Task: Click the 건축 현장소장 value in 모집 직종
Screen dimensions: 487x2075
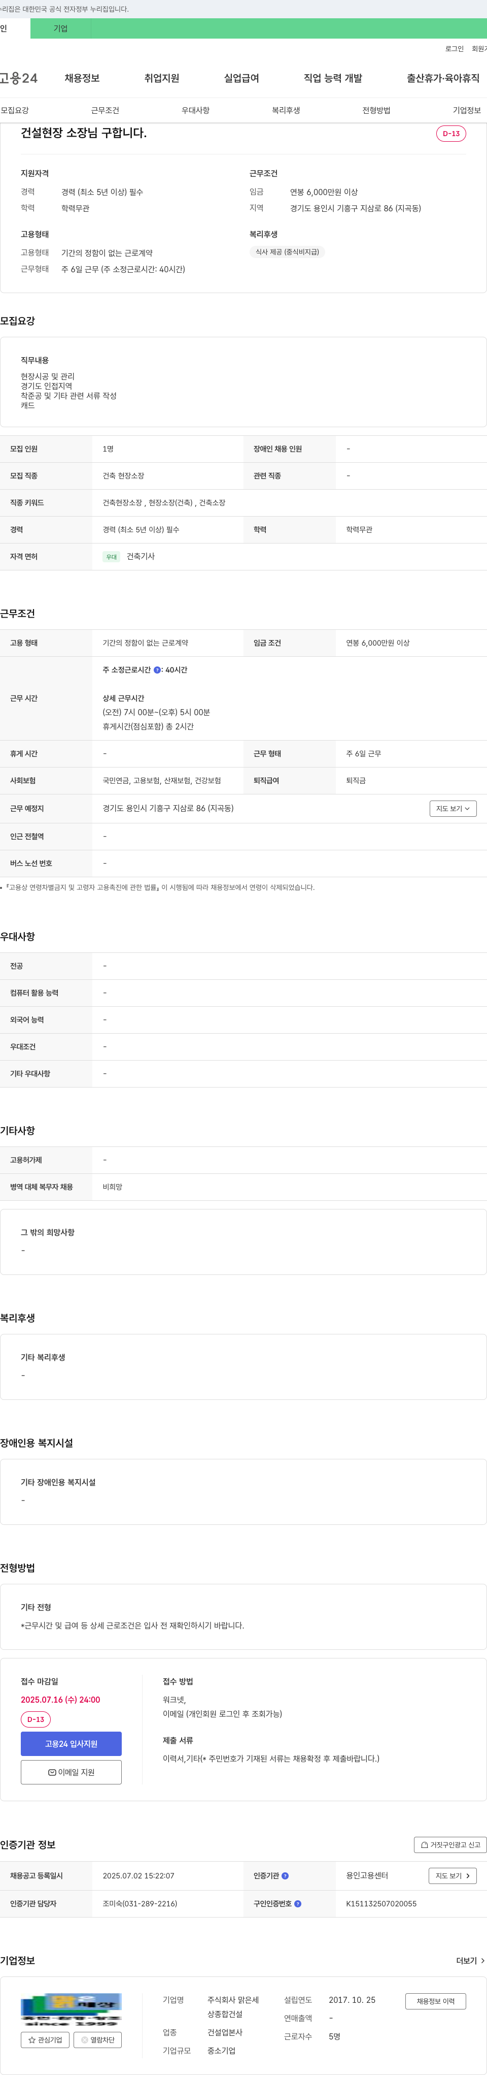Action: [x=124, y=476]
